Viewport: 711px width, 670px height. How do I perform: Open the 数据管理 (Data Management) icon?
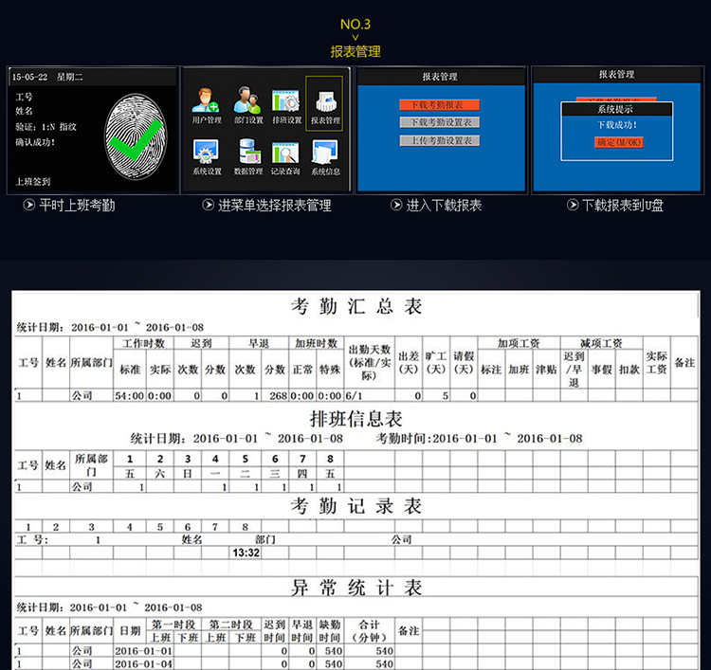pos(247,155)
